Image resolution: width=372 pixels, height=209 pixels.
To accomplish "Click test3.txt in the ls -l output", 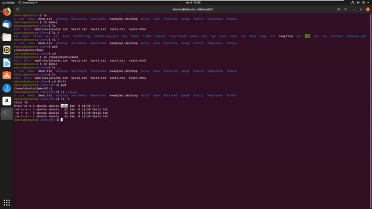I will 100,116.
